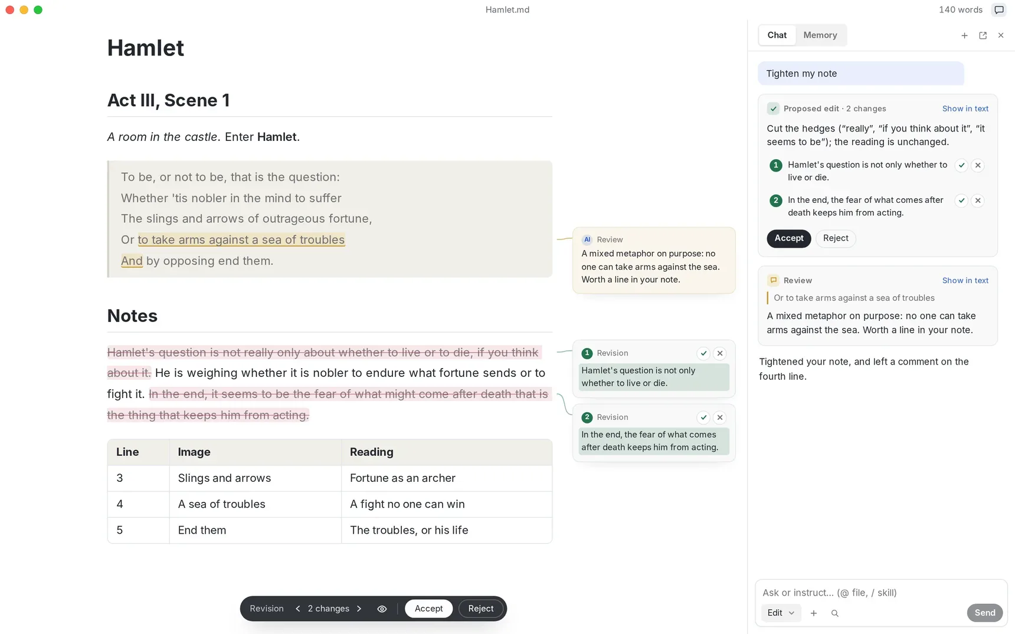Click Show in text on the Review card
The image size is (1015, 634).
[x=965, y=281]
